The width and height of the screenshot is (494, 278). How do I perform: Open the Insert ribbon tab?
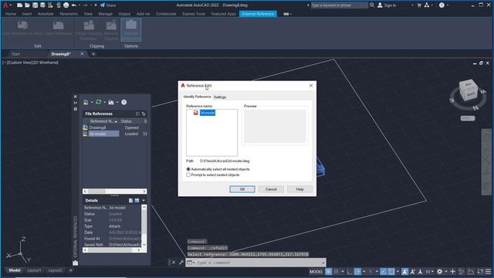coord(27,14)
